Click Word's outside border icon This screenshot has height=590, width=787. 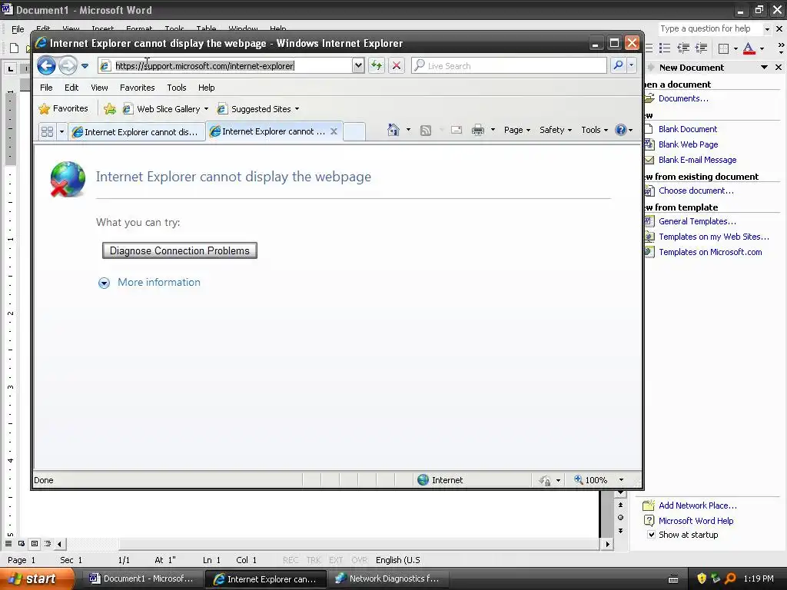(x=723, y=48)
